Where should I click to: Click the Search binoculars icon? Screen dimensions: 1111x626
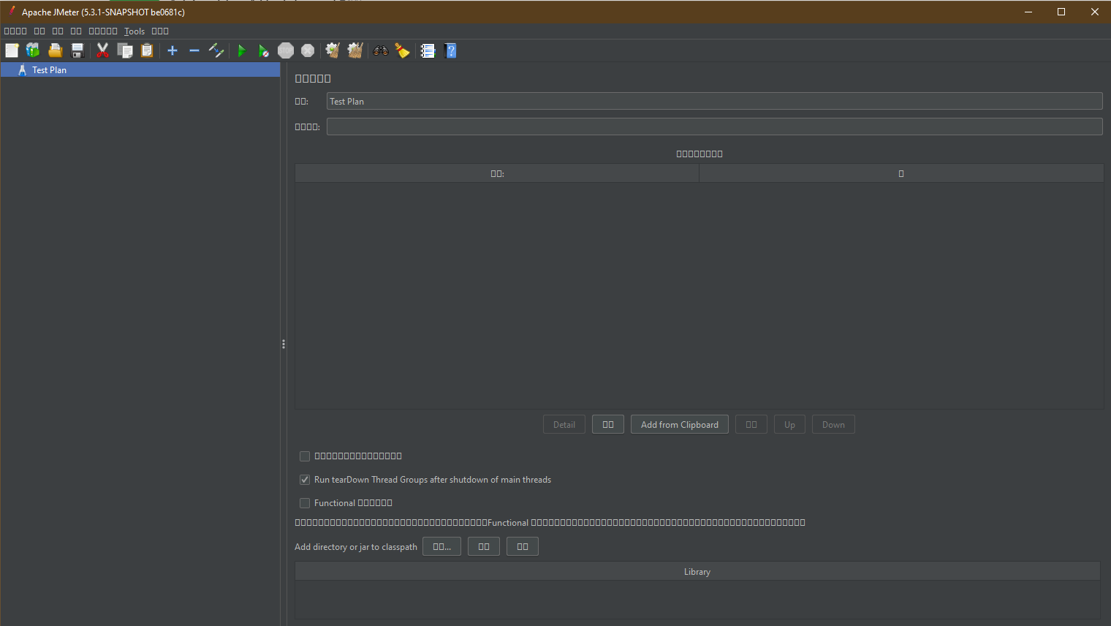380,50
